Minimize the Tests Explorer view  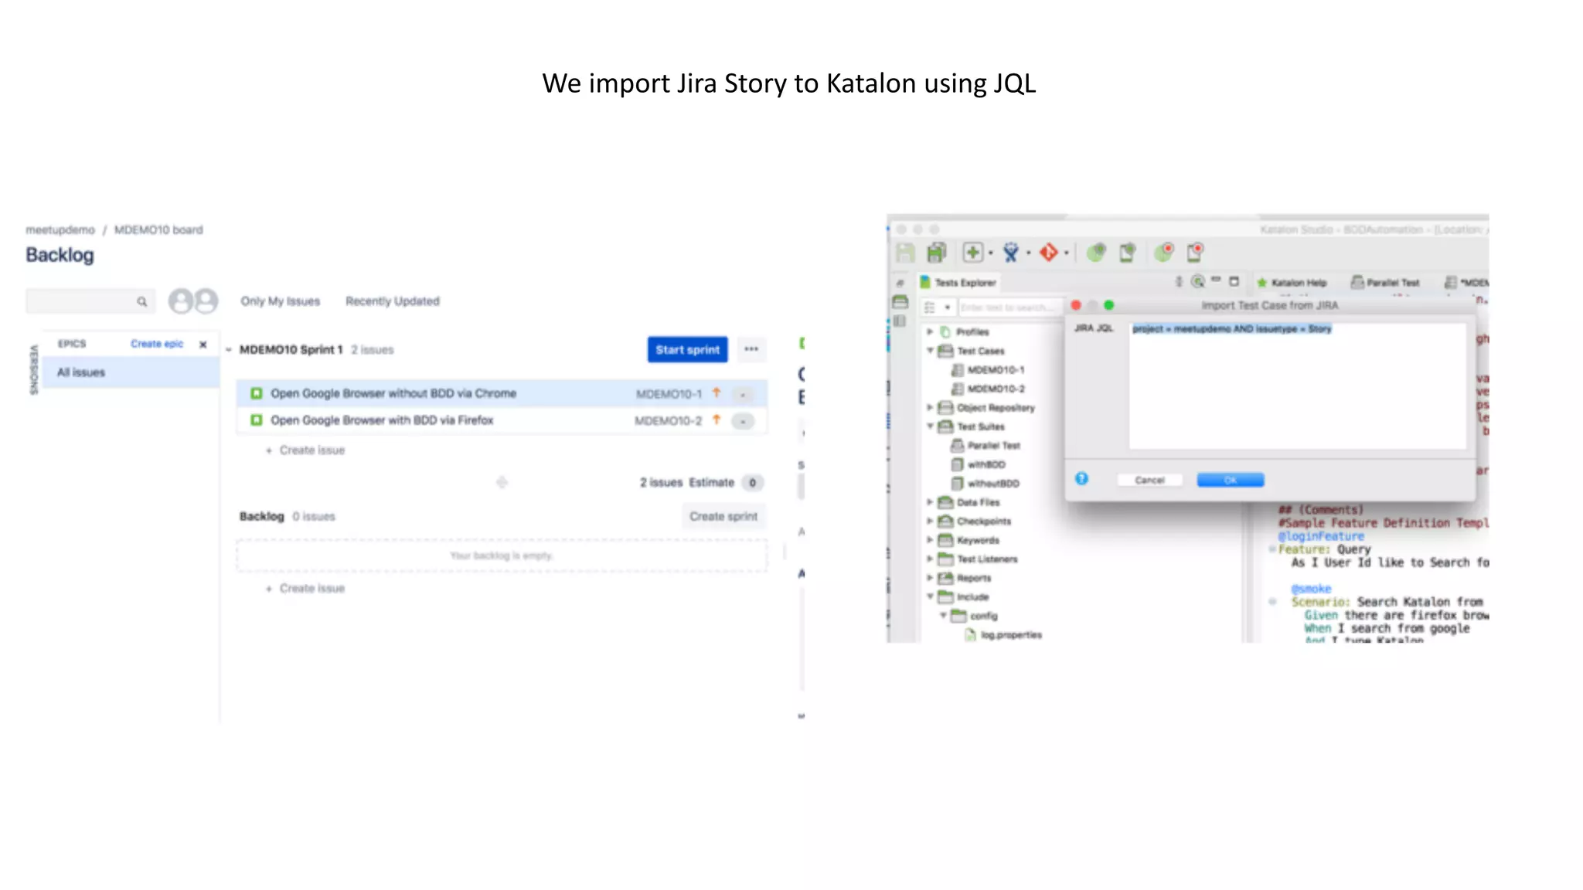[1216, 280]
